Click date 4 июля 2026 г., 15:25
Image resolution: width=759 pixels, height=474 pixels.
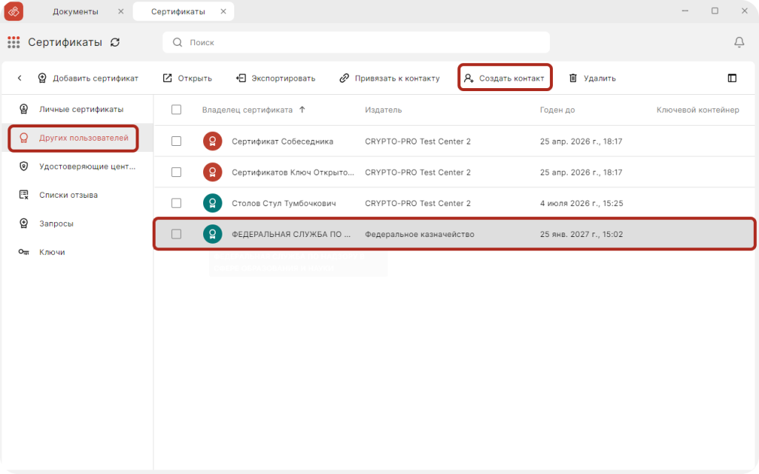pyautogui.click(x=581, y=203)
